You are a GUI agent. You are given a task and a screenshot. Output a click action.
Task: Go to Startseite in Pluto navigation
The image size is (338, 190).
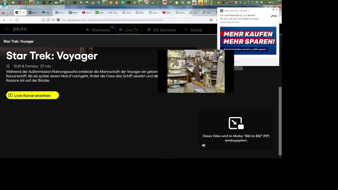[98, 30]
